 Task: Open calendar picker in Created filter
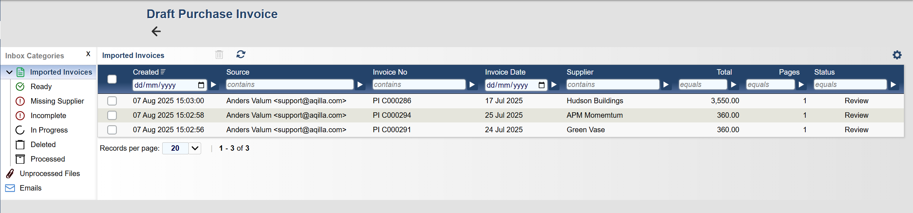pyautogui.click(x=201, y=85)
